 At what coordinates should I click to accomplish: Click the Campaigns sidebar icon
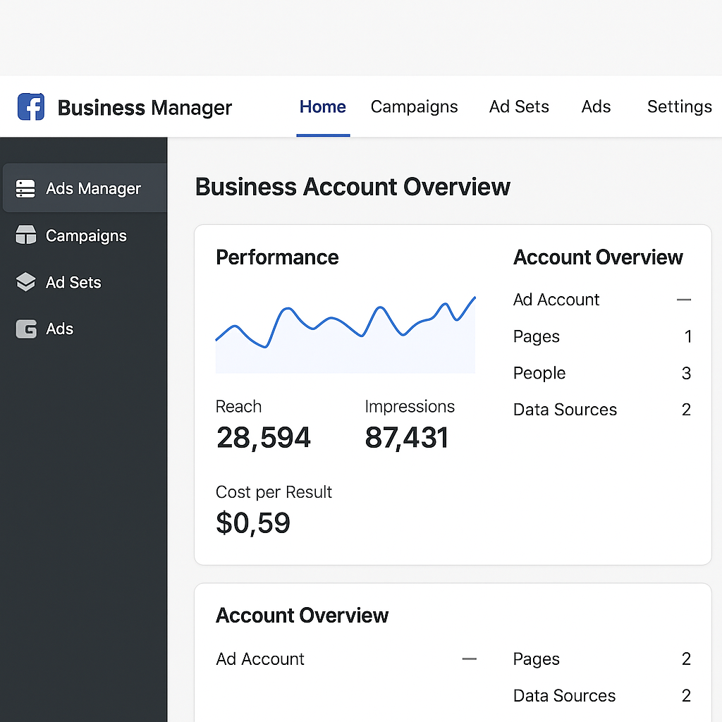[x=25, y=235]
